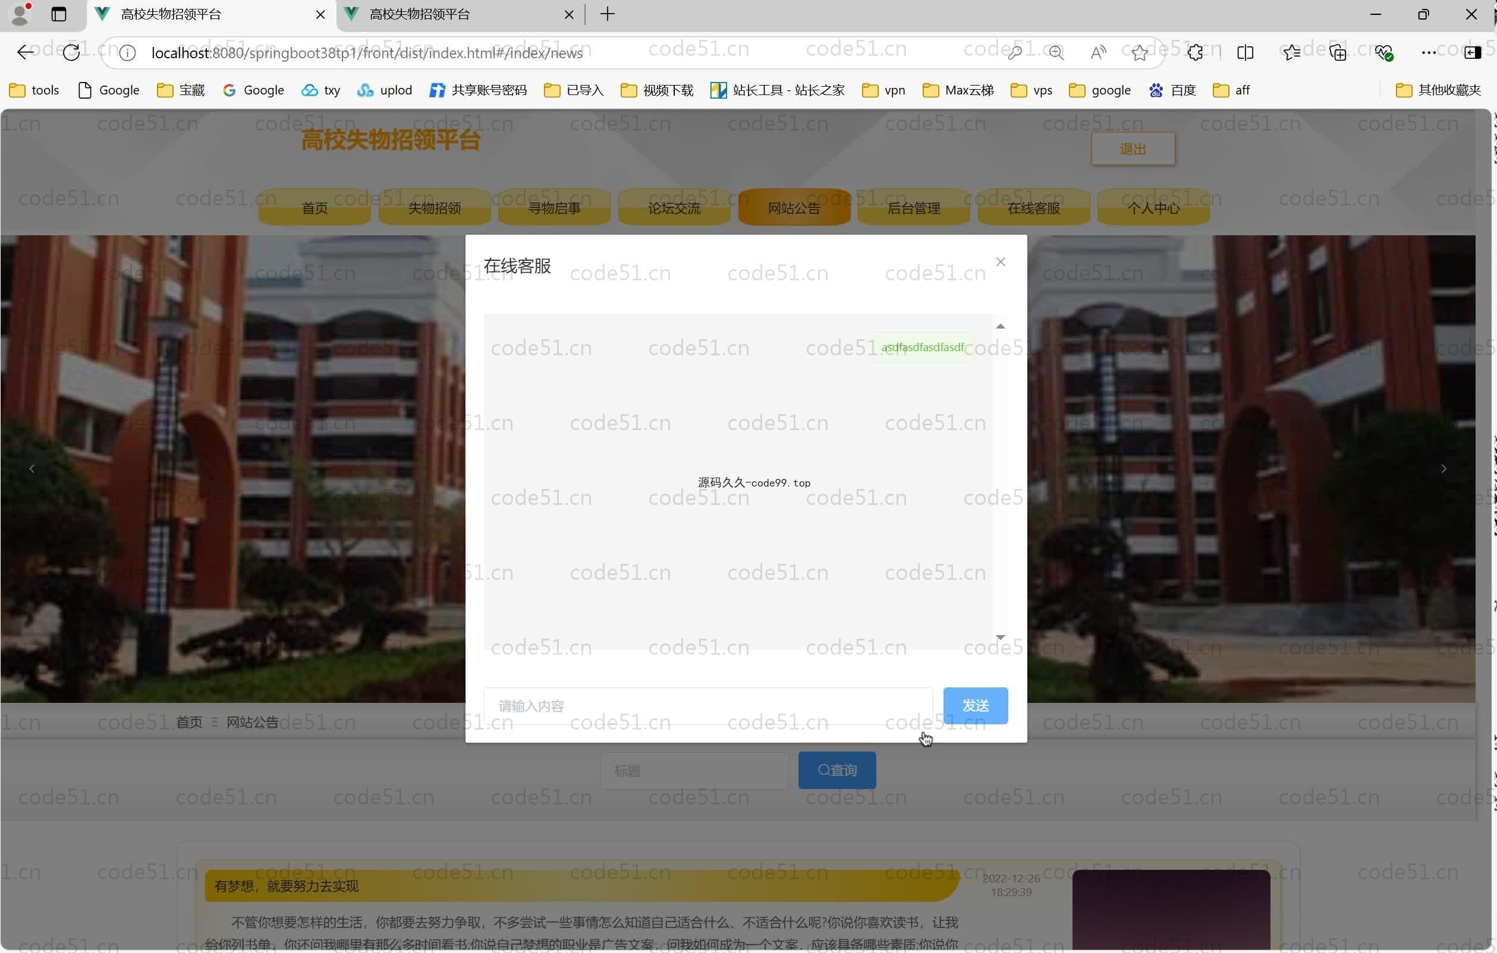1497x953 pixels.
Task: Open browser extensions puzzle icon
Action: (1195, 53)
